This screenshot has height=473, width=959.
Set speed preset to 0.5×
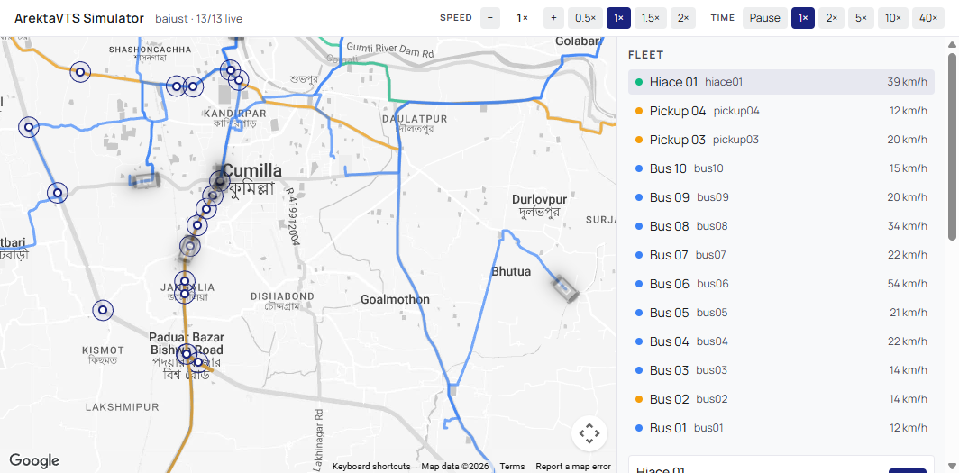(585, 18)
